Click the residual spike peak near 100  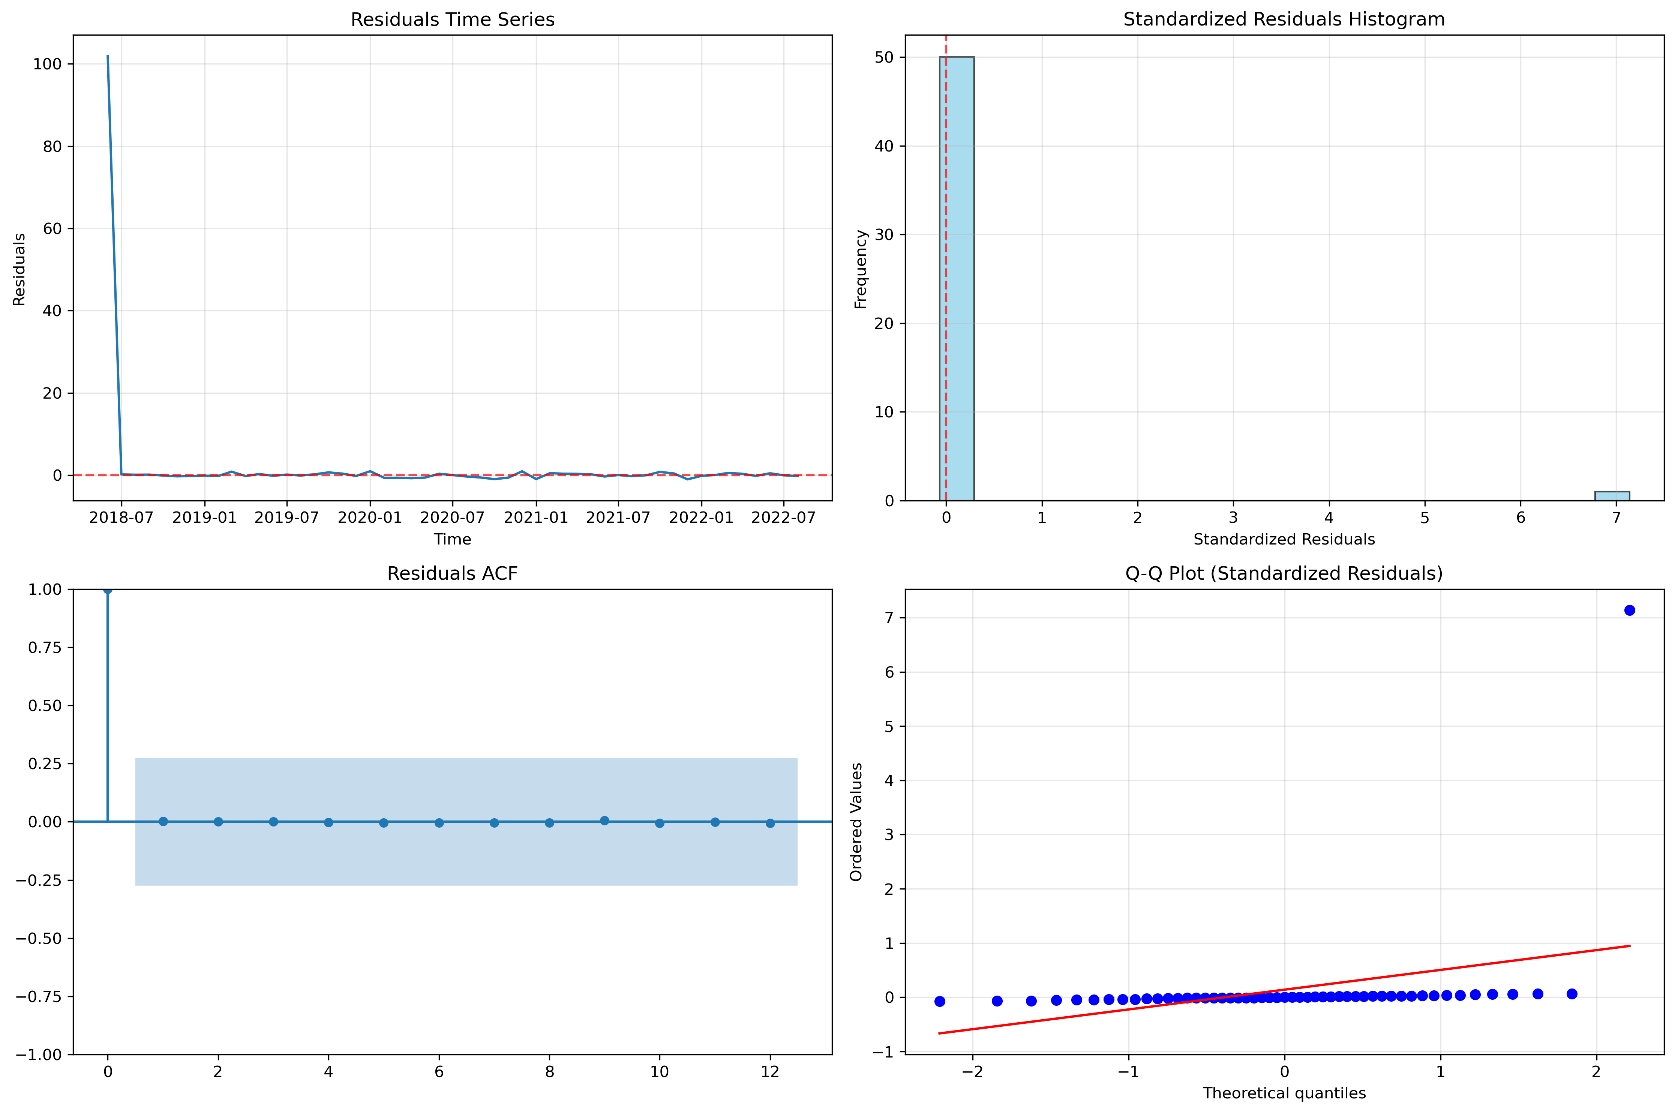pyautogui.click(x=108, y=56)
